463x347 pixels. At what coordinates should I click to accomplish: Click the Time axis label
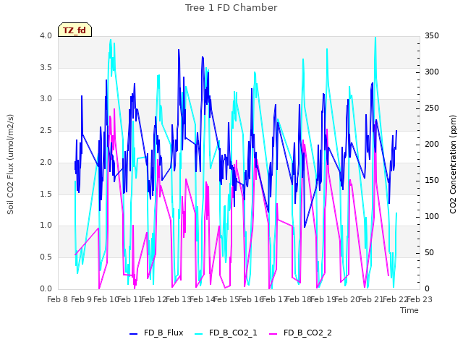point(409,310)
